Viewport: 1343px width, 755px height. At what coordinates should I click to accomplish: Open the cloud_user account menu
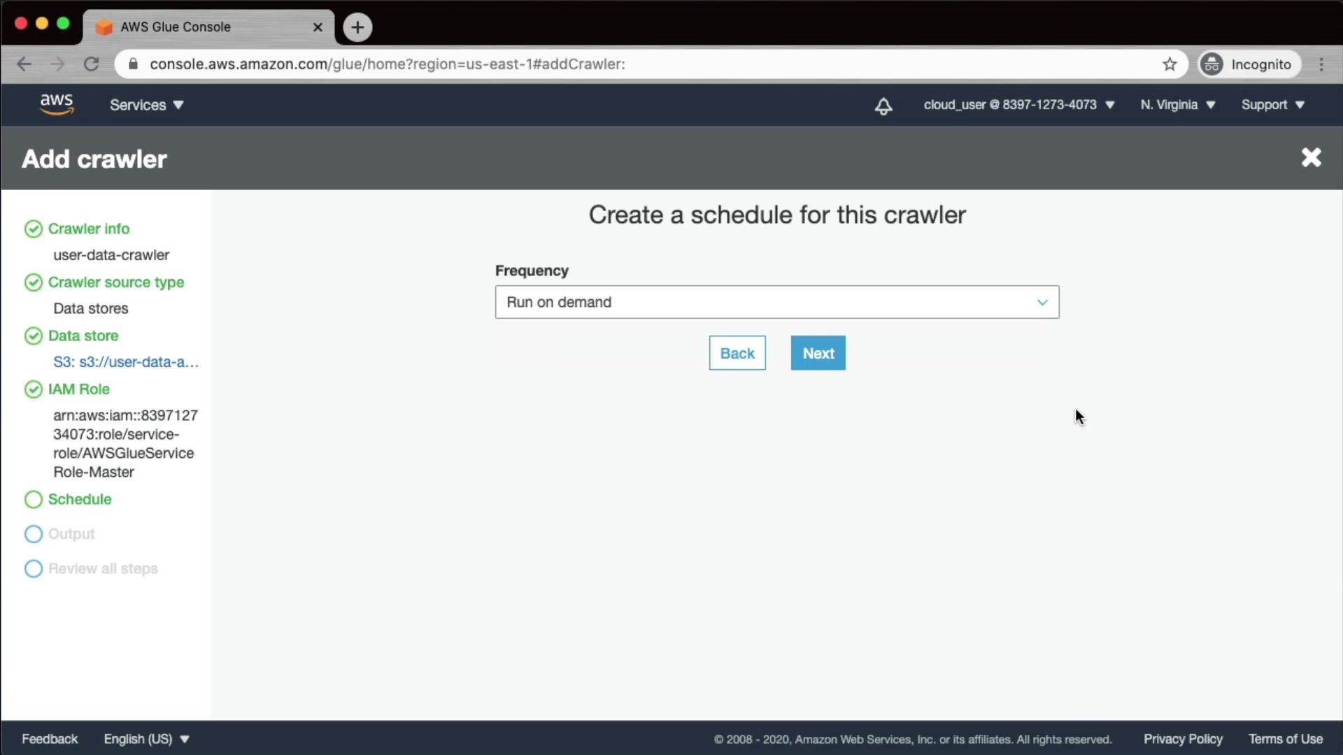pos(1018,105)
